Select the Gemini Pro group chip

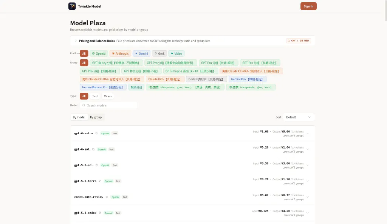coord(247,79)
